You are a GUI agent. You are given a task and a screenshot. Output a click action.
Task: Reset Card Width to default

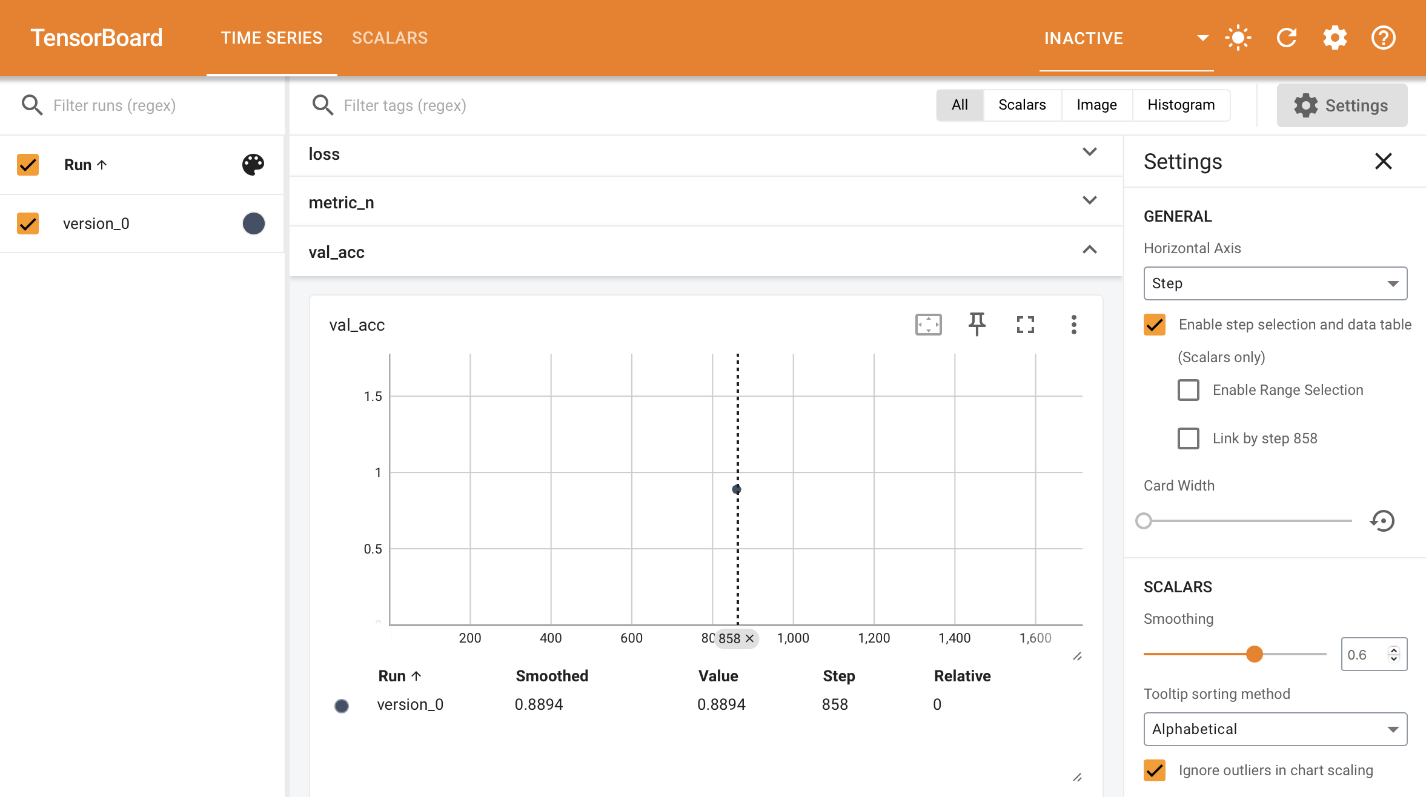pyautogui.click(x=1383, y=521)
